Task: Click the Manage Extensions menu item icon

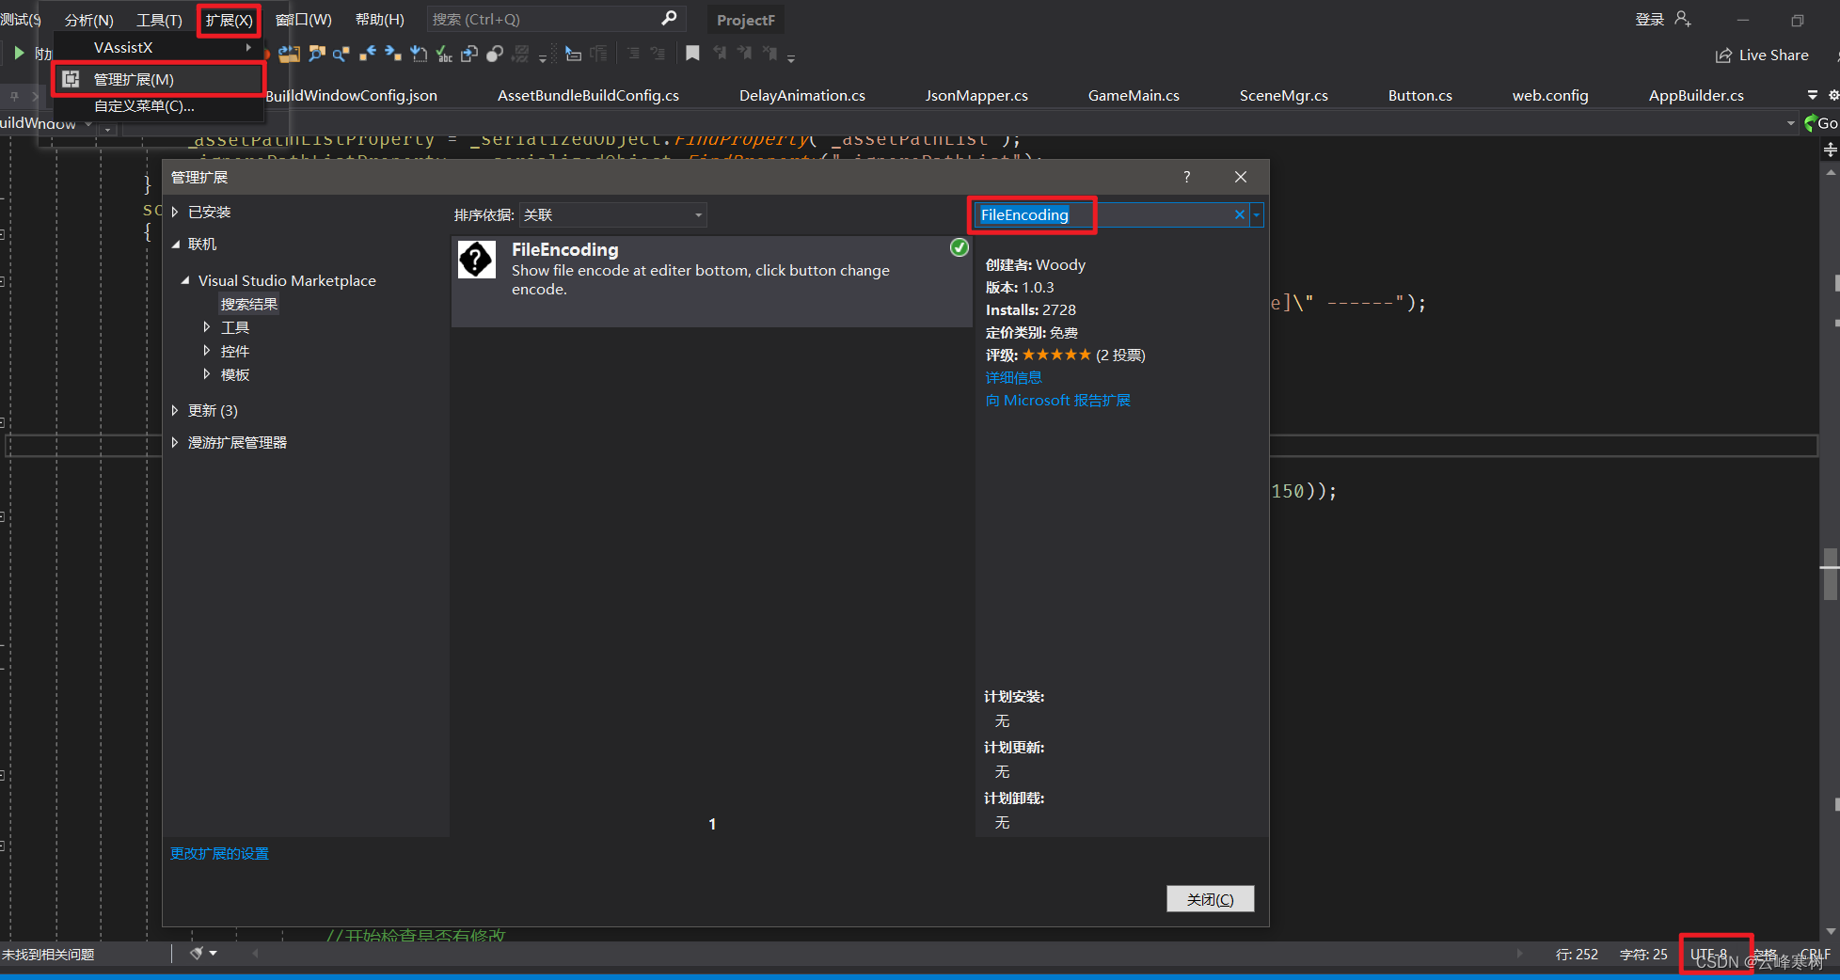Action: [71, 79]
